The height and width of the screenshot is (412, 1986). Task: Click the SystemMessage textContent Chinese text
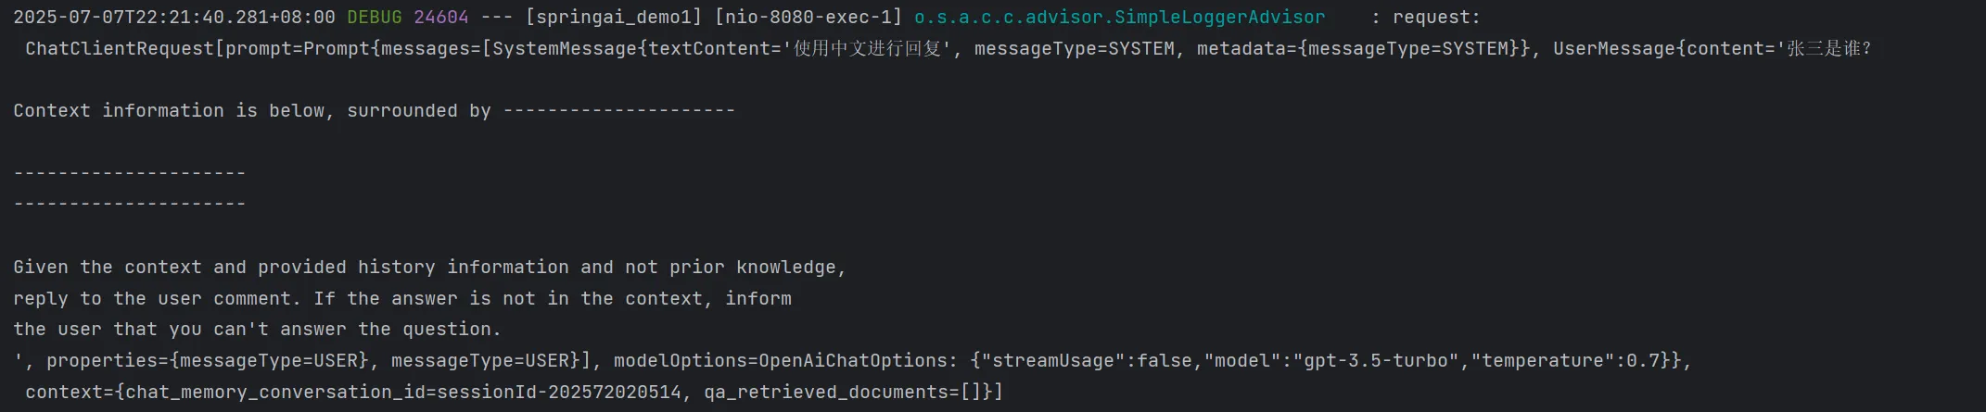tap(866, 48)
